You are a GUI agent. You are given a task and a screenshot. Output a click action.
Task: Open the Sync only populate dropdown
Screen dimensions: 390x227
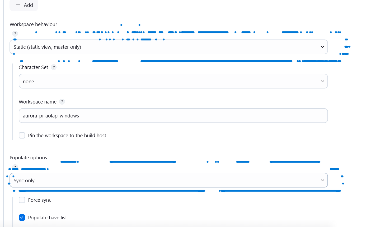click(x=169, y=180)
